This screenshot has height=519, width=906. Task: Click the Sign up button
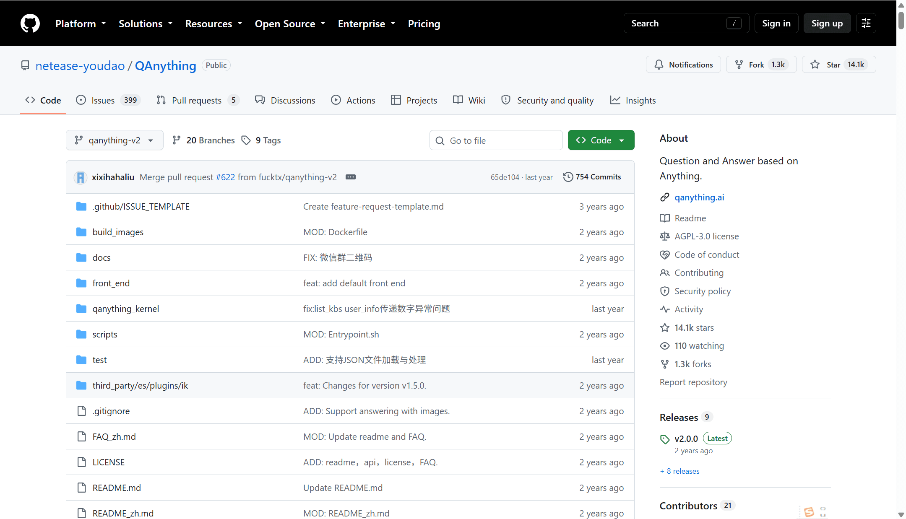827,23
